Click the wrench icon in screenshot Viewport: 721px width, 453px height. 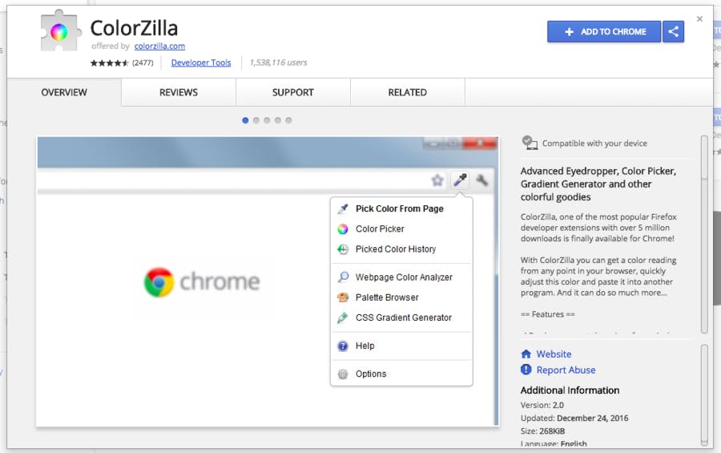(482, 180)
